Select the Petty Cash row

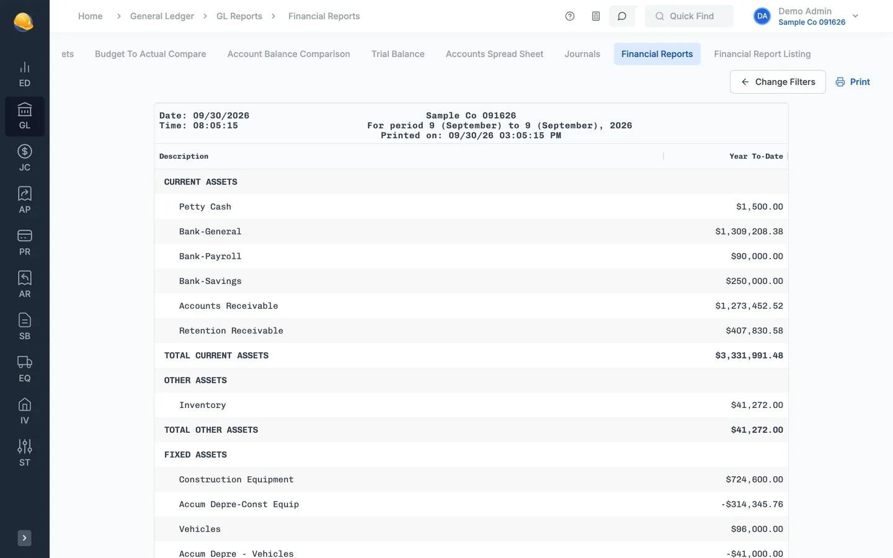471,206
